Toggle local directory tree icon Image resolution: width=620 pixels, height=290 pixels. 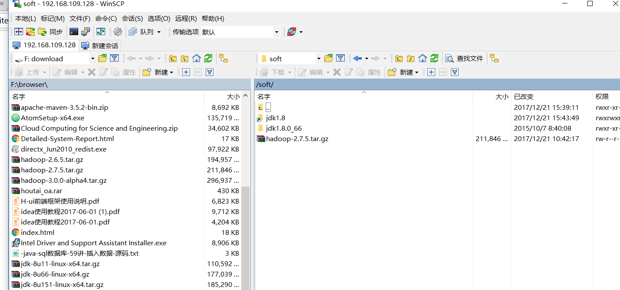tap(223, 59)
